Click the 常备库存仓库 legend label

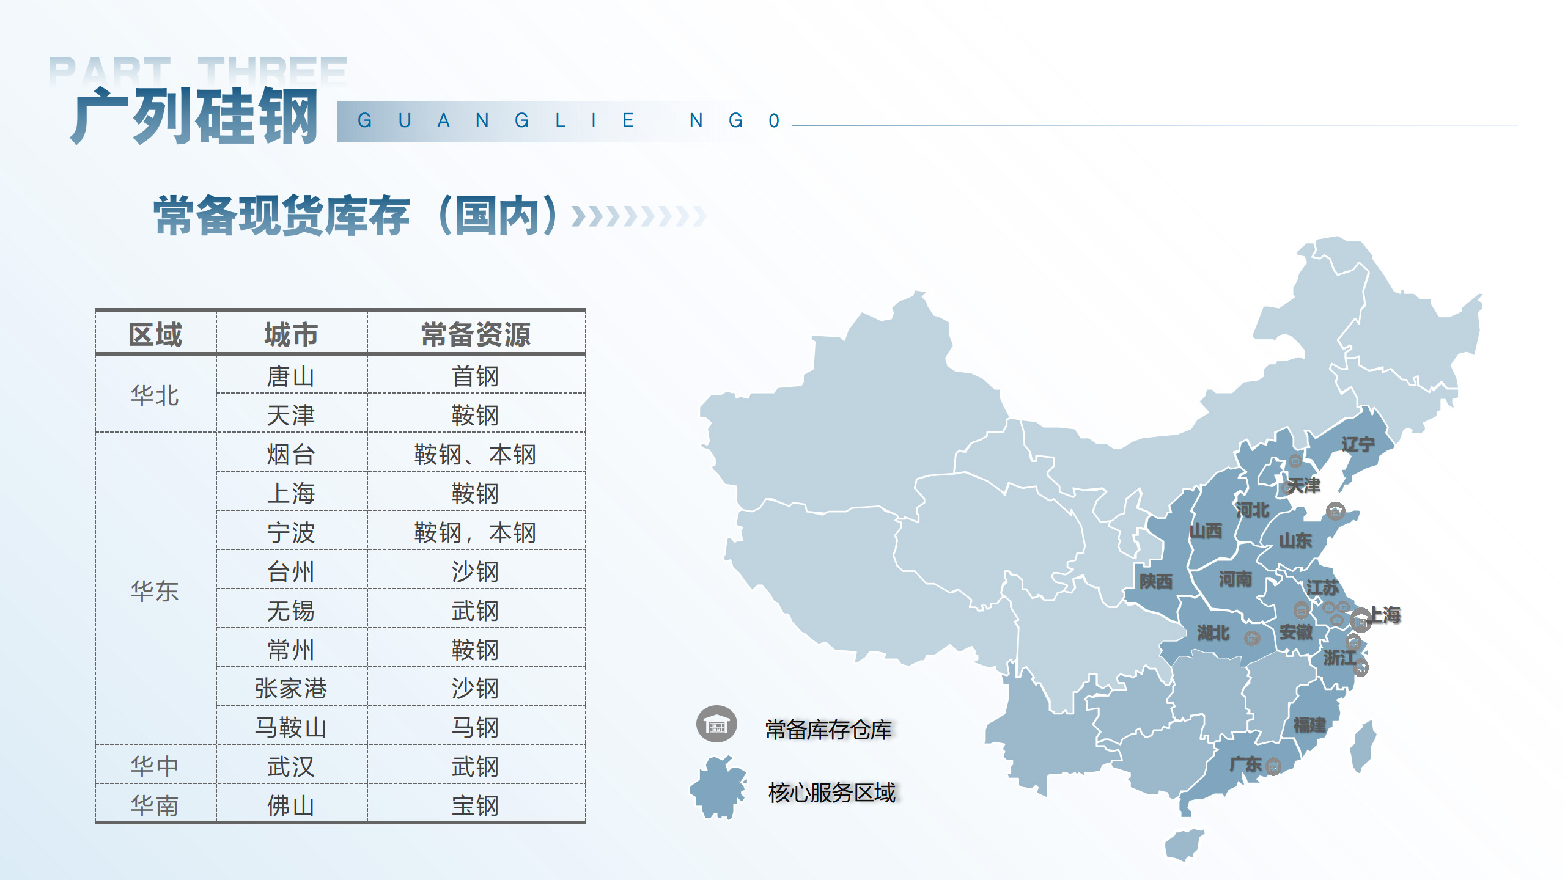pos(828,730)
